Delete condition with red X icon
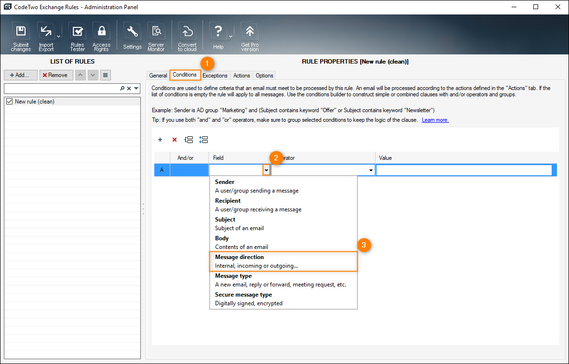Viewport: 569px width, 364px height. click(175, 140)
